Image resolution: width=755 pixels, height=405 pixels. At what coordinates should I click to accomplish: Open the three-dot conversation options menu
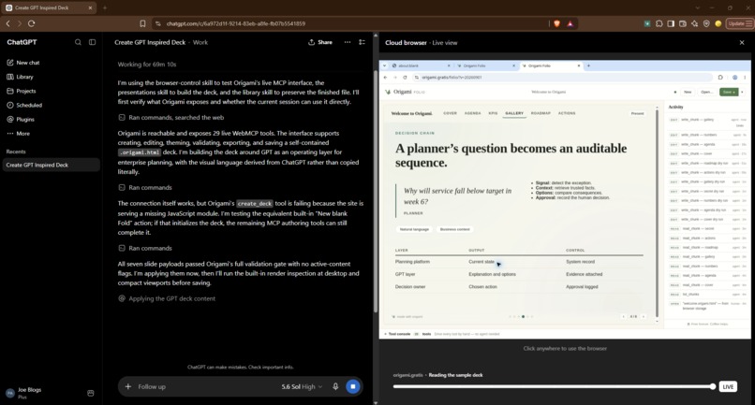click(x=348, y=42)
